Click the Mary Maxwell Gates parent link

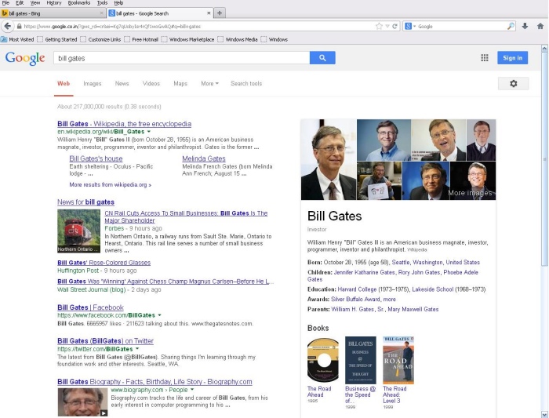click(413, 310)
